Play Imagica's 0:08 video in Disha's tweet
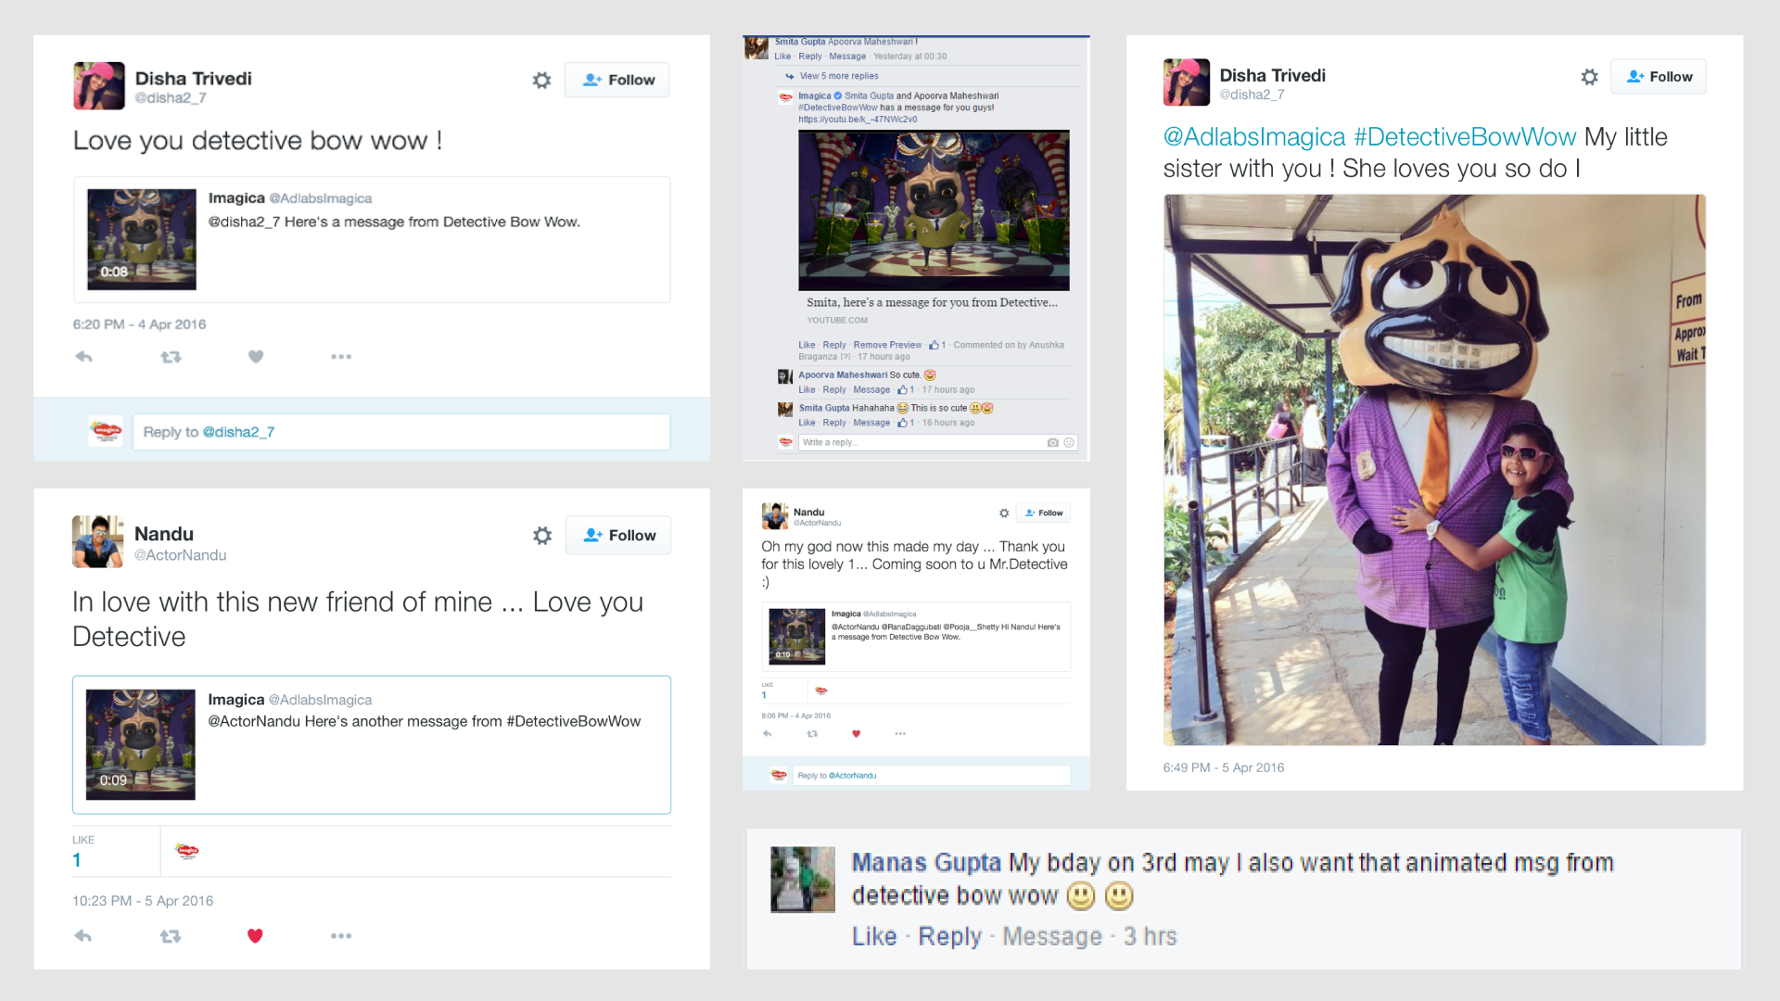 click(x=142, y=239)
